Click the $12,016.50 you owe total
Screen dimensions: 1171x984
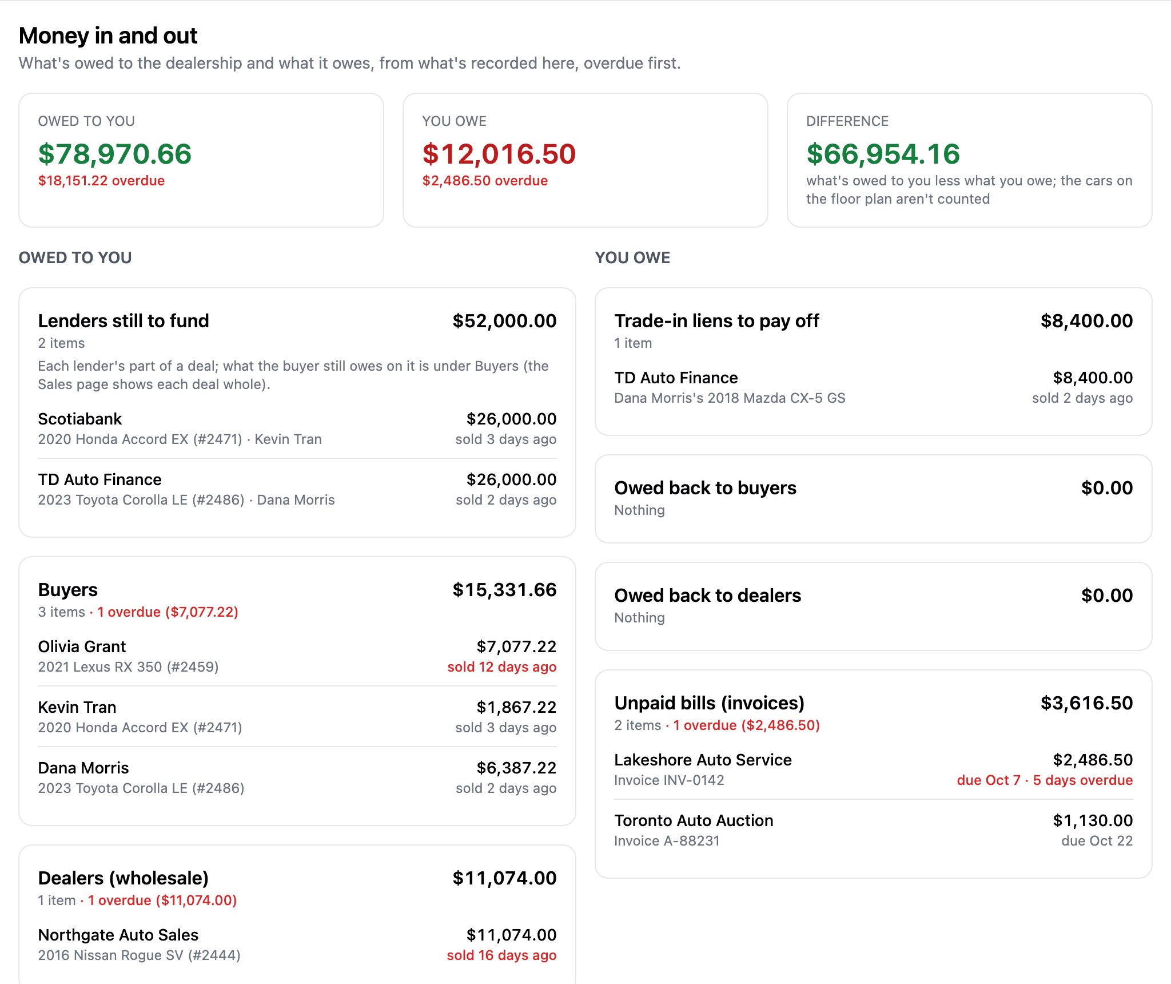click(499, 154)
